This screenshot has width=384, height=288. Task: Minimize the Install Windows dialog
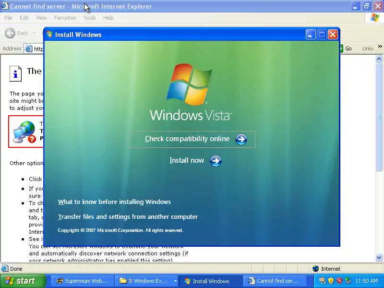tap(310, 35)
